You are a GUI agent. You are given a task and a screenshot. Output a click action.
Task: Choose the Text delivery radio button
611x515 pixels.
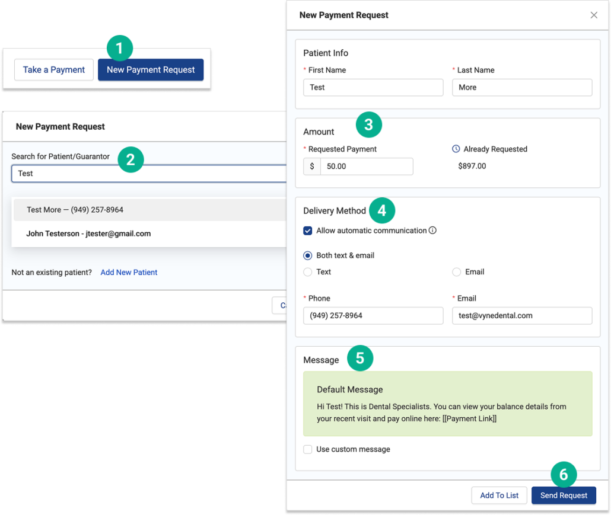[x=308, y=272]
